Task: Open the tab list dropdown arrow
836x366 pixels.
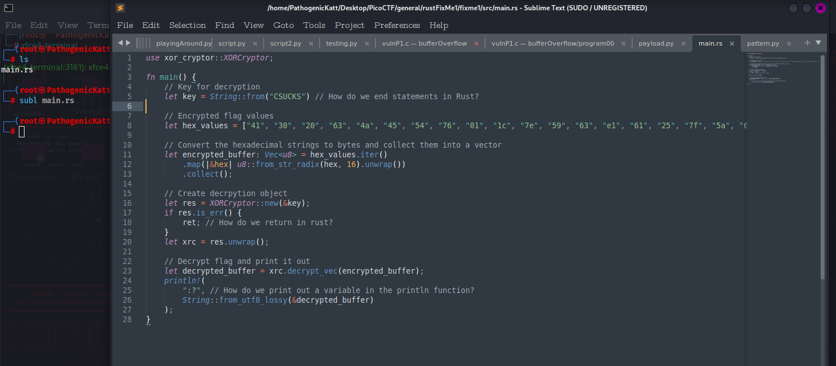Action: (818, 43)
